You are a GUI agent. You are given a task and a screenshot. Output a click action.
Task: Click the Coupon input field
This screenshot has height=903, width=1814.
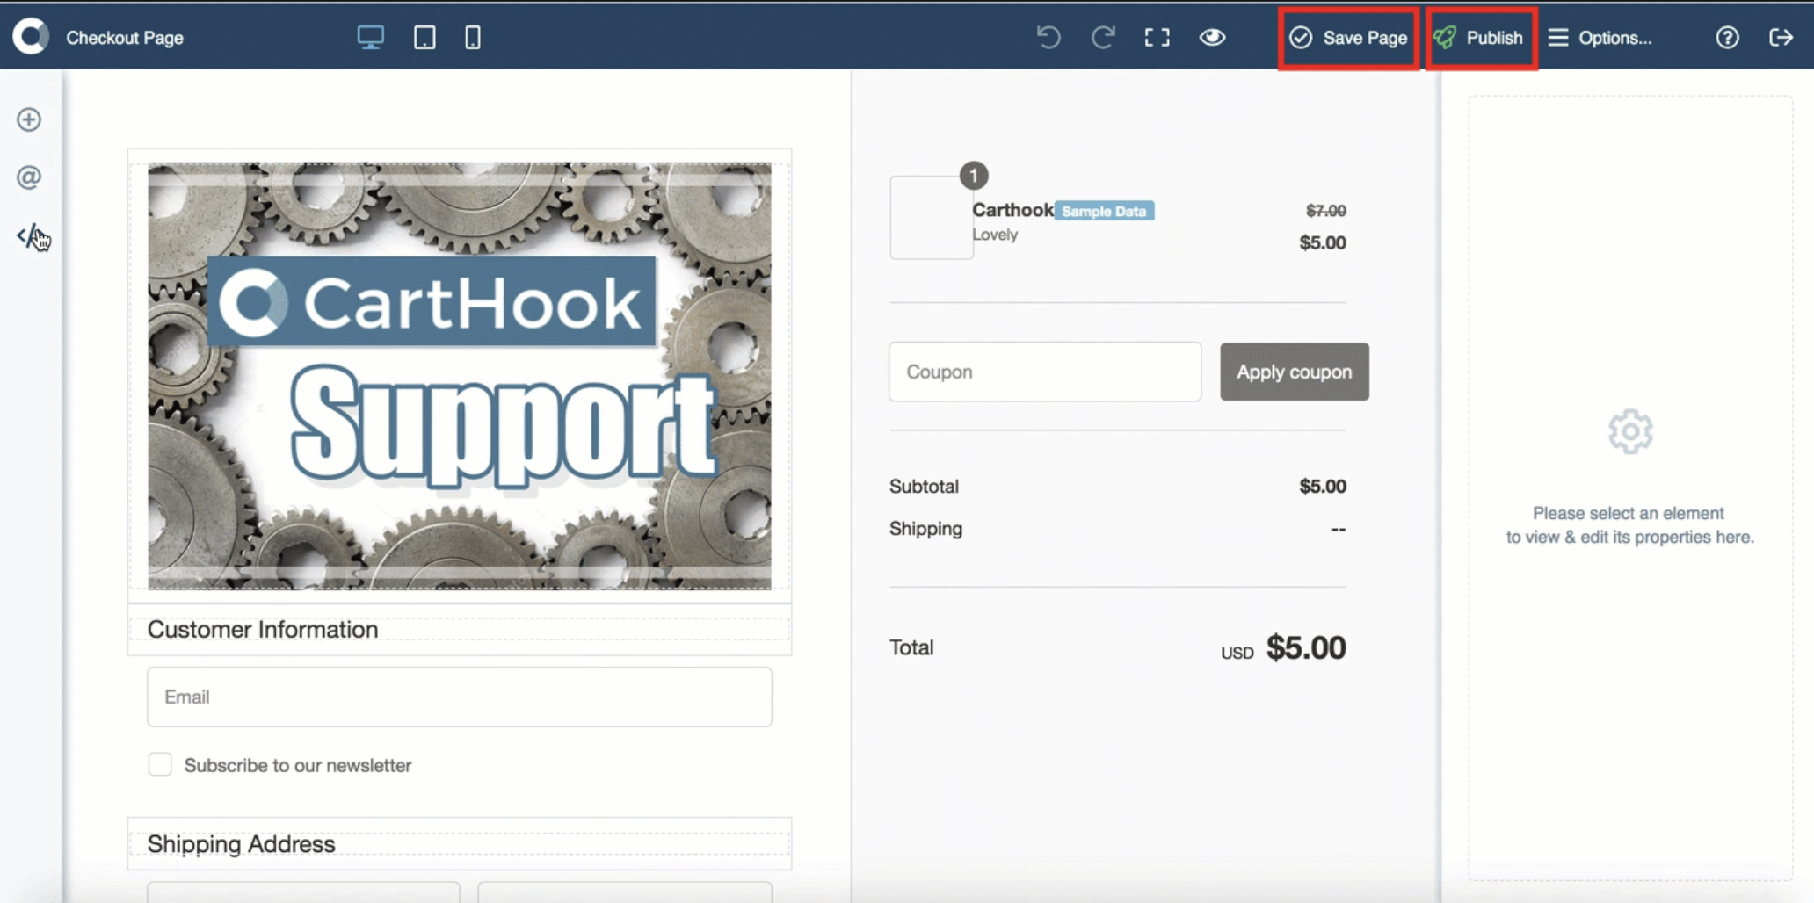click(x=1044, y=372)
